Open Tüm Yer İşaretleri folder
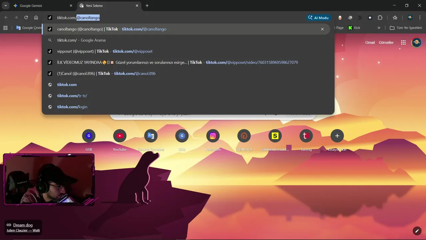 coord(406,28)
